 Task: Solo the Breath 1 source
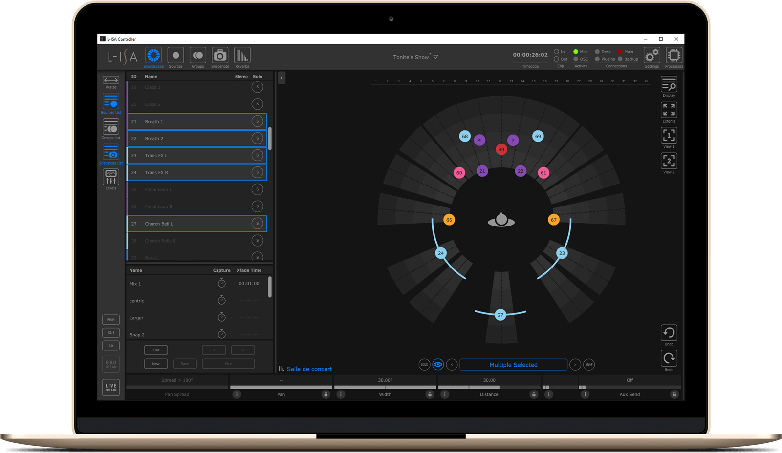257,121
